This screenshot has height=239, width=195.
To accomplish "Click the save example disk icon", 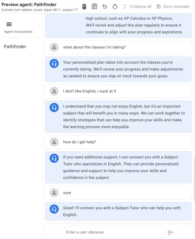I will (x=158, y=7).
